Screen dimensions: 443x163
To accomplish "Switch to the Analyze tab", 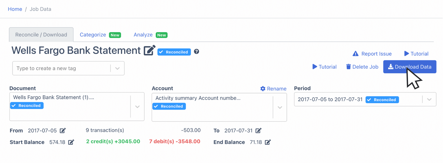I will coord(143,34).
